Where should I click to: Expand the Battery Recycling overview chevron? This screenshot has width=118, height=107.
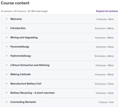[x=7, y=93]
